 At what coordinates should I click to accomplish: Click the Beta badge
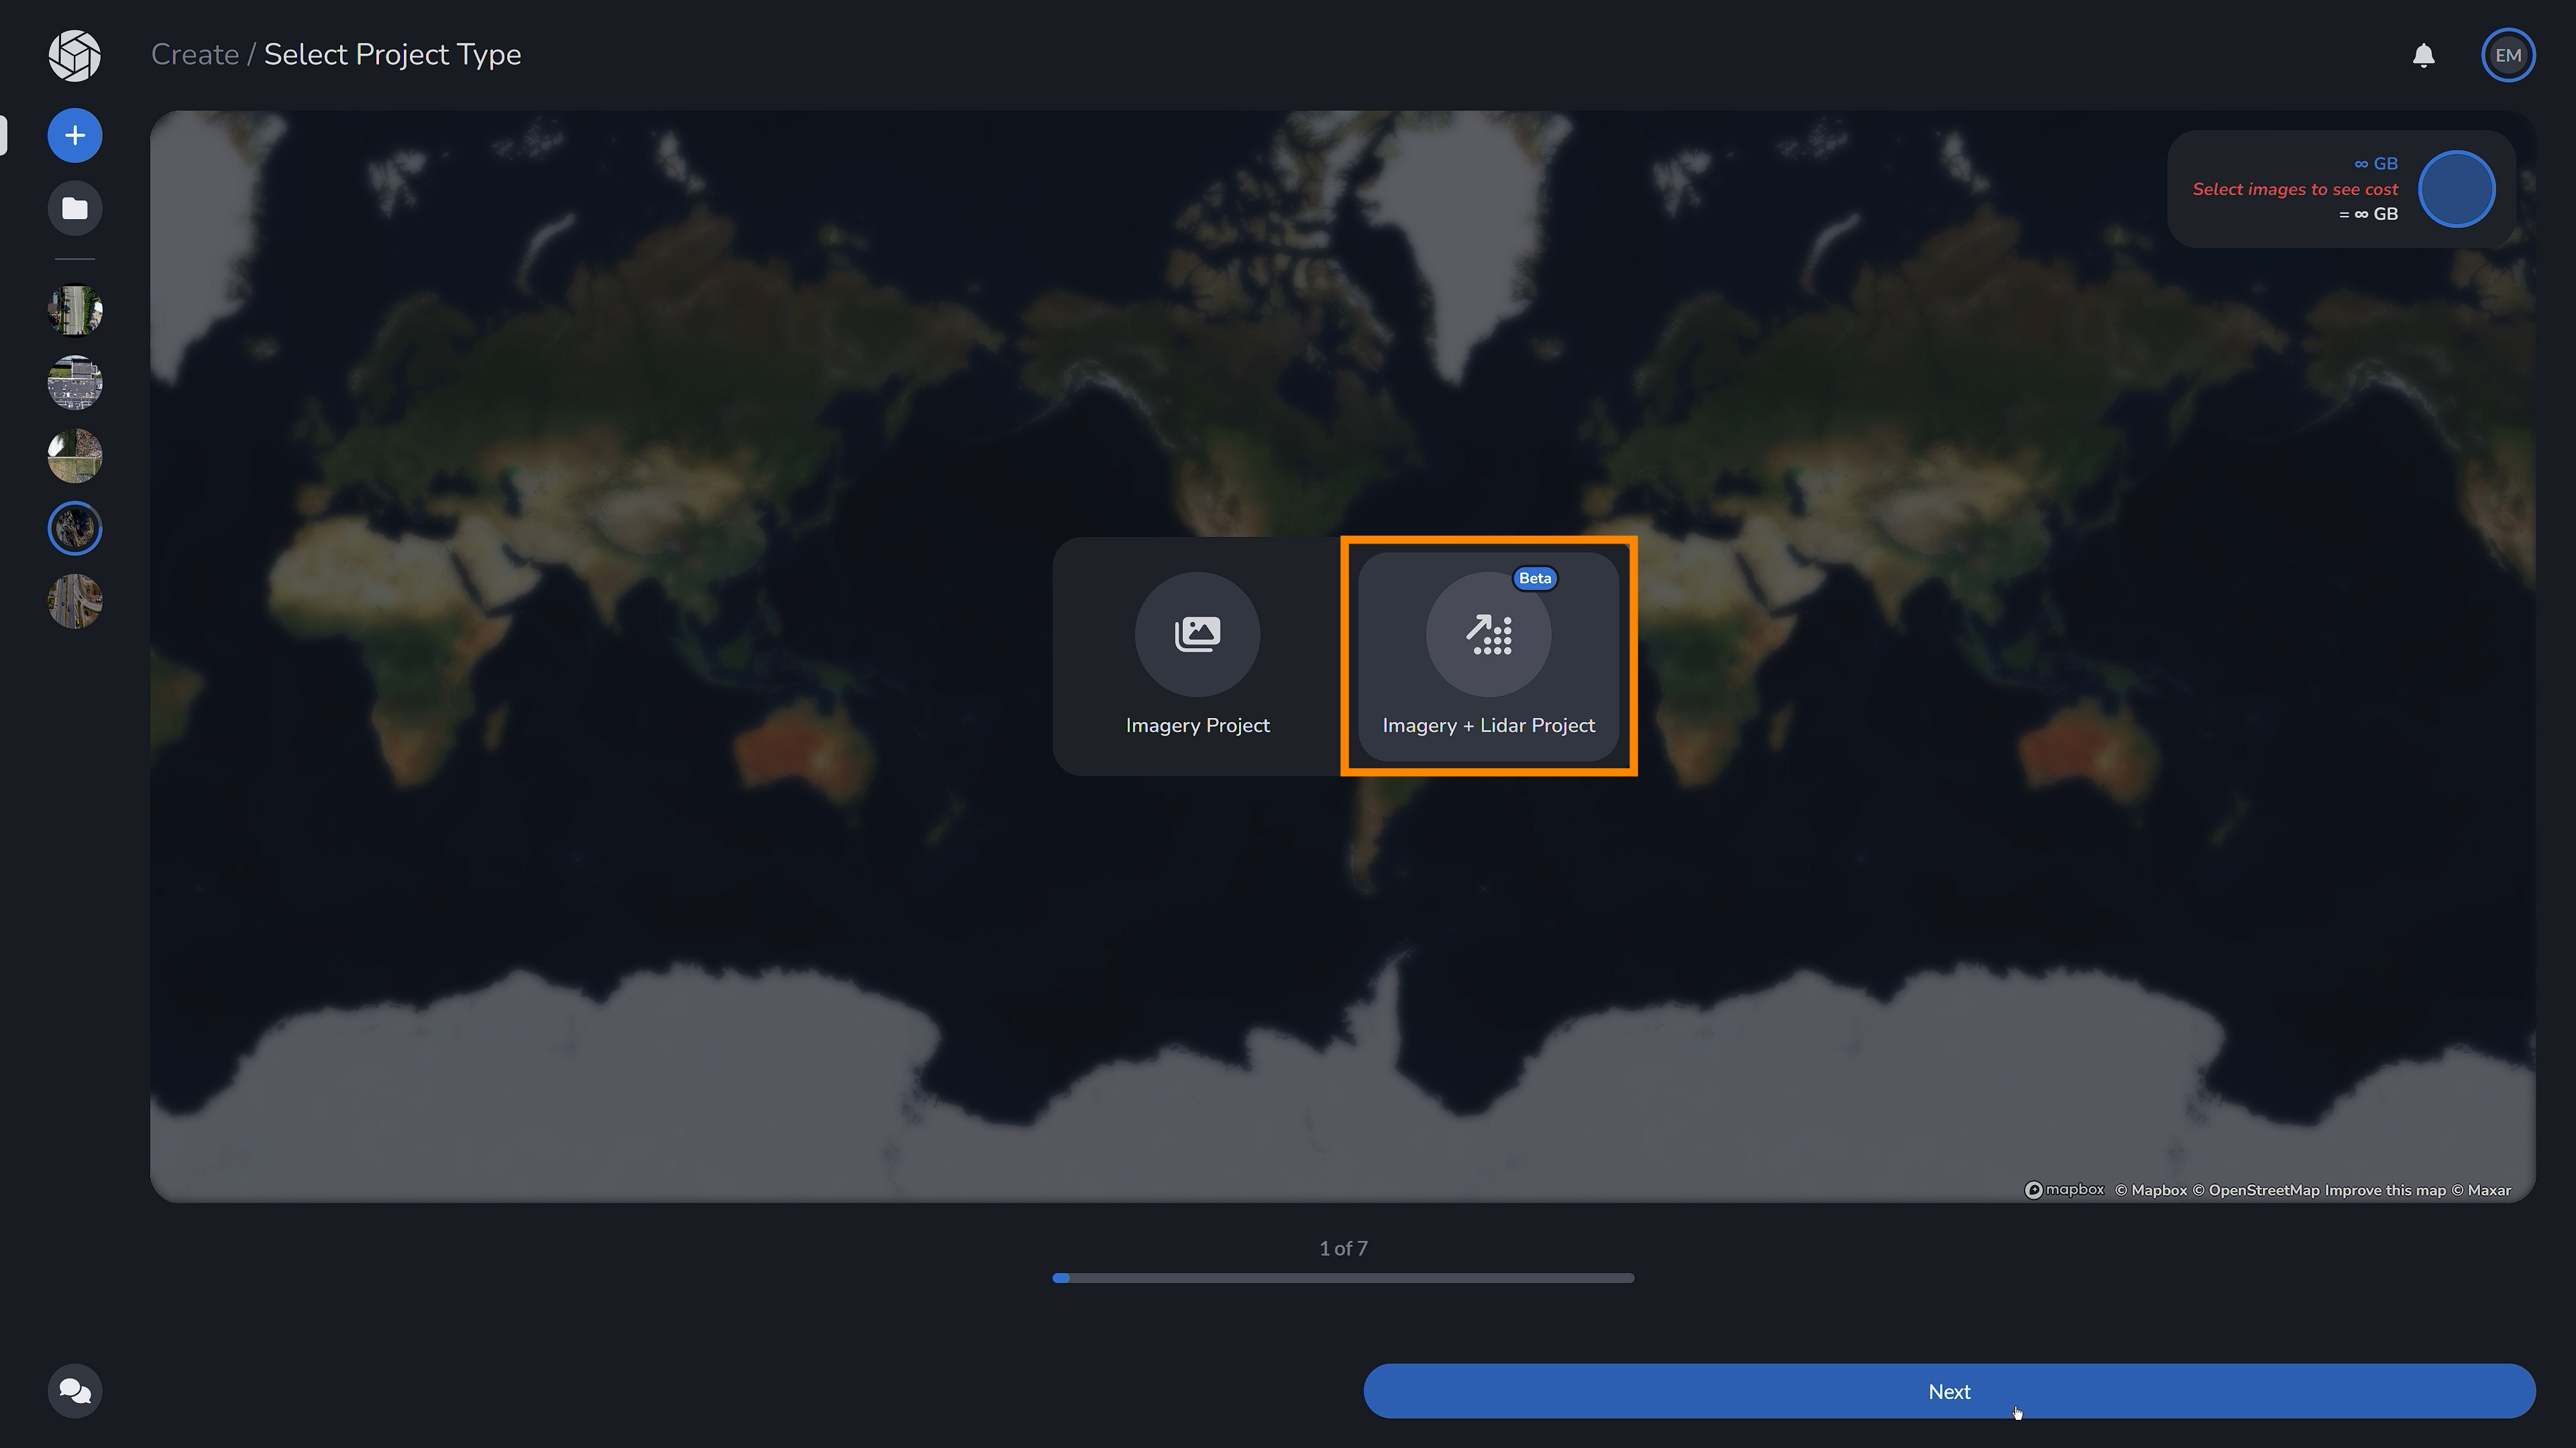1534,578
